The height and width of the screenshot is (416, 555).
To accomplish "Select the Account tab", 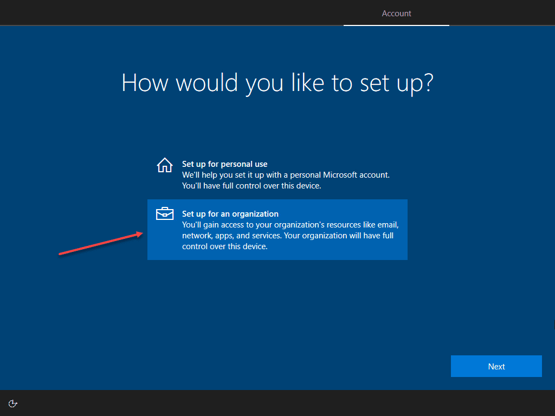I will pos(396,14).
